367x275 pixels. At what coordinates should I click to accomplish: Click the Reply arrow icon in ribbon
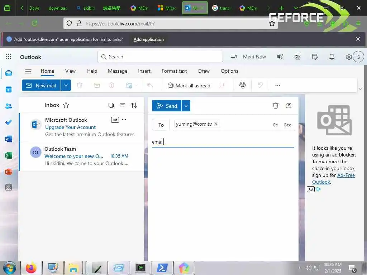click(149, 85)
